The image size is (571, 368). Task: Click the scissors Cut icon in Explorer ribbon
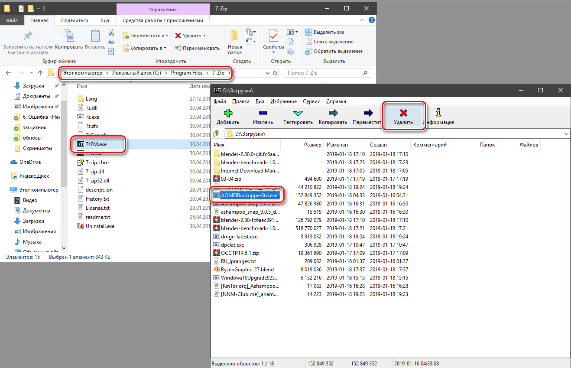click(111, 33)
